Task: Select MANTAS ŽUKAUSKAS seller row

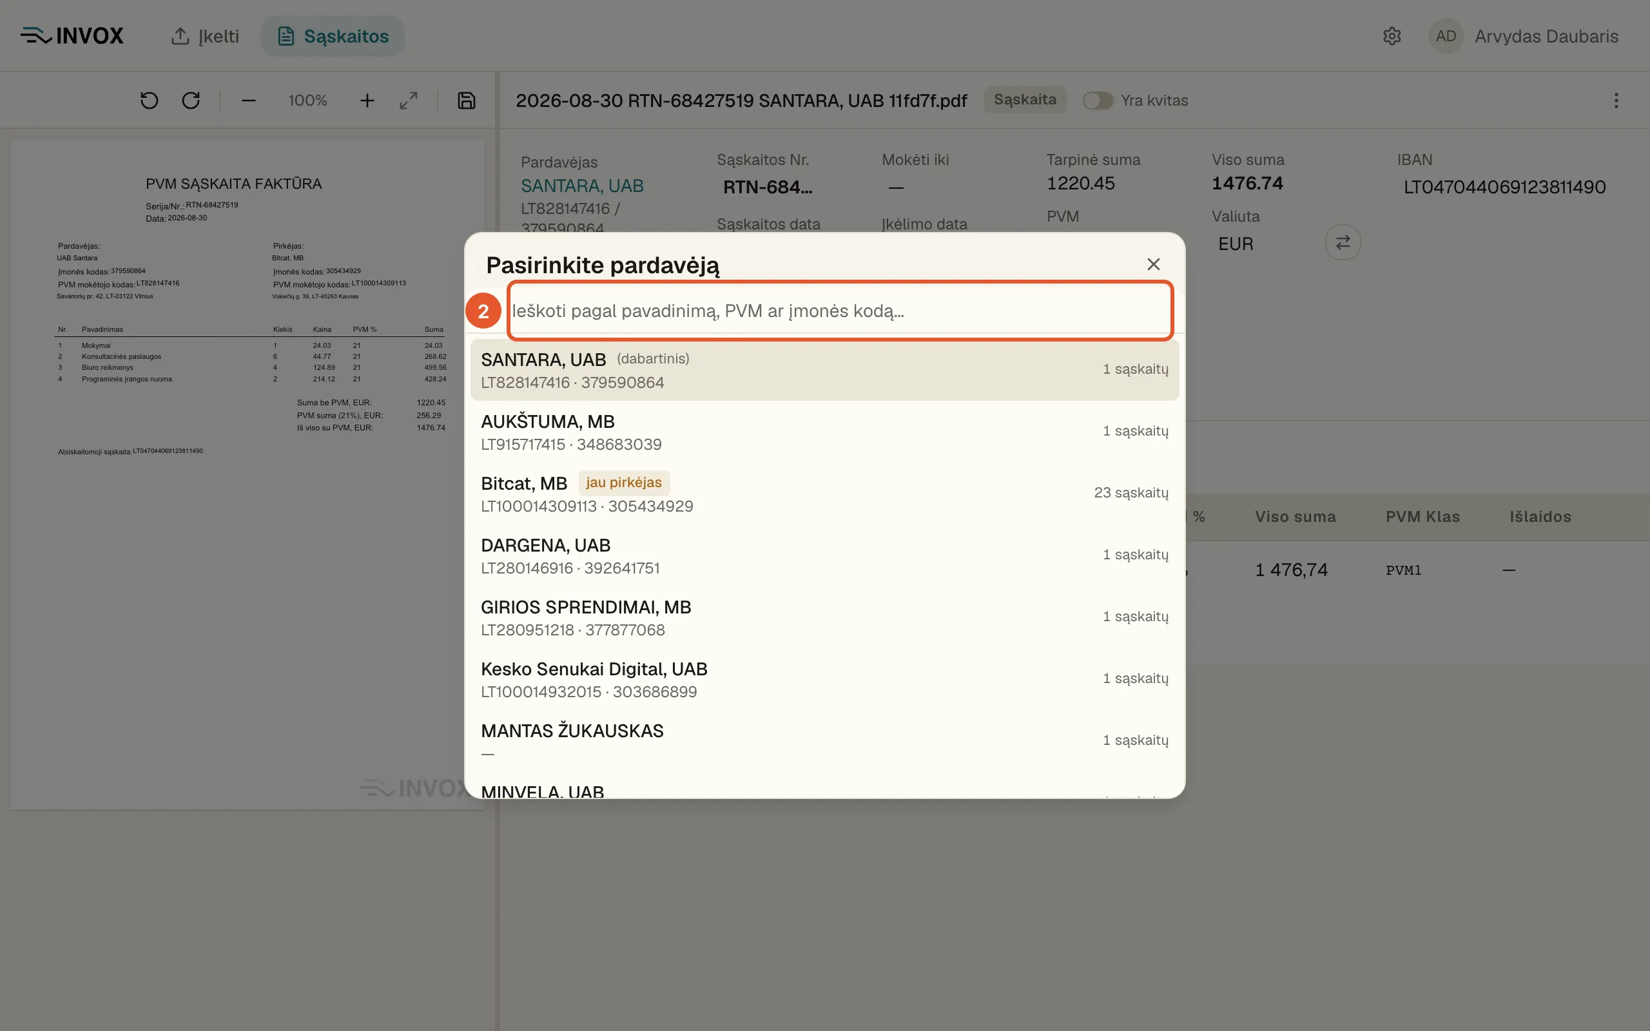Action: pyautogui.click(x=824, y=741)
